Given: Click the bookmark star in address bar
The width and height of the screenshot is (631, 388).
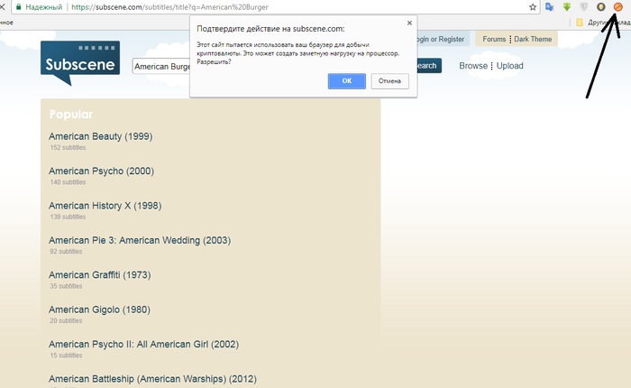Looking at the screenshot, I should [533, 7].
